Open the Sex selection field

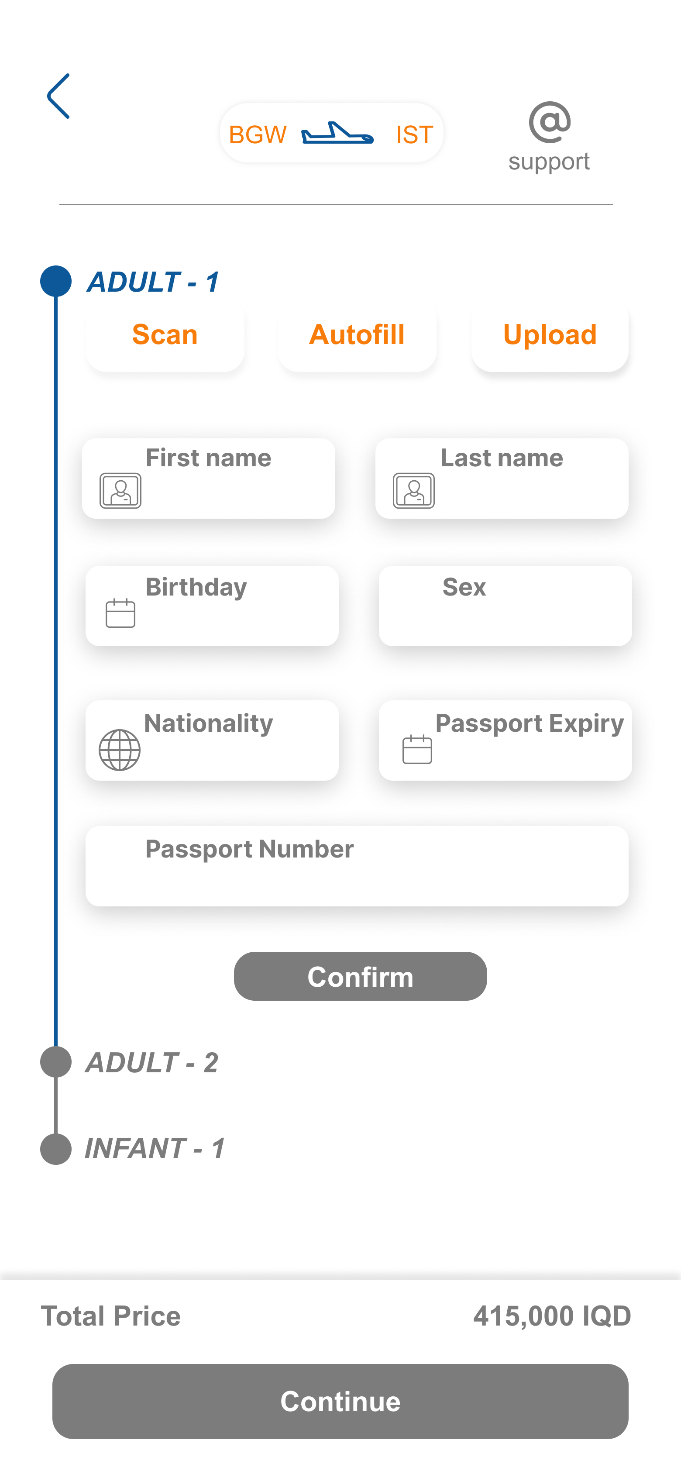[505, 606]
